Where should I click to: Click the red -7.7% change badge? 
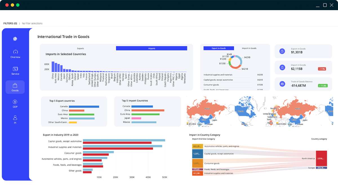322,69
